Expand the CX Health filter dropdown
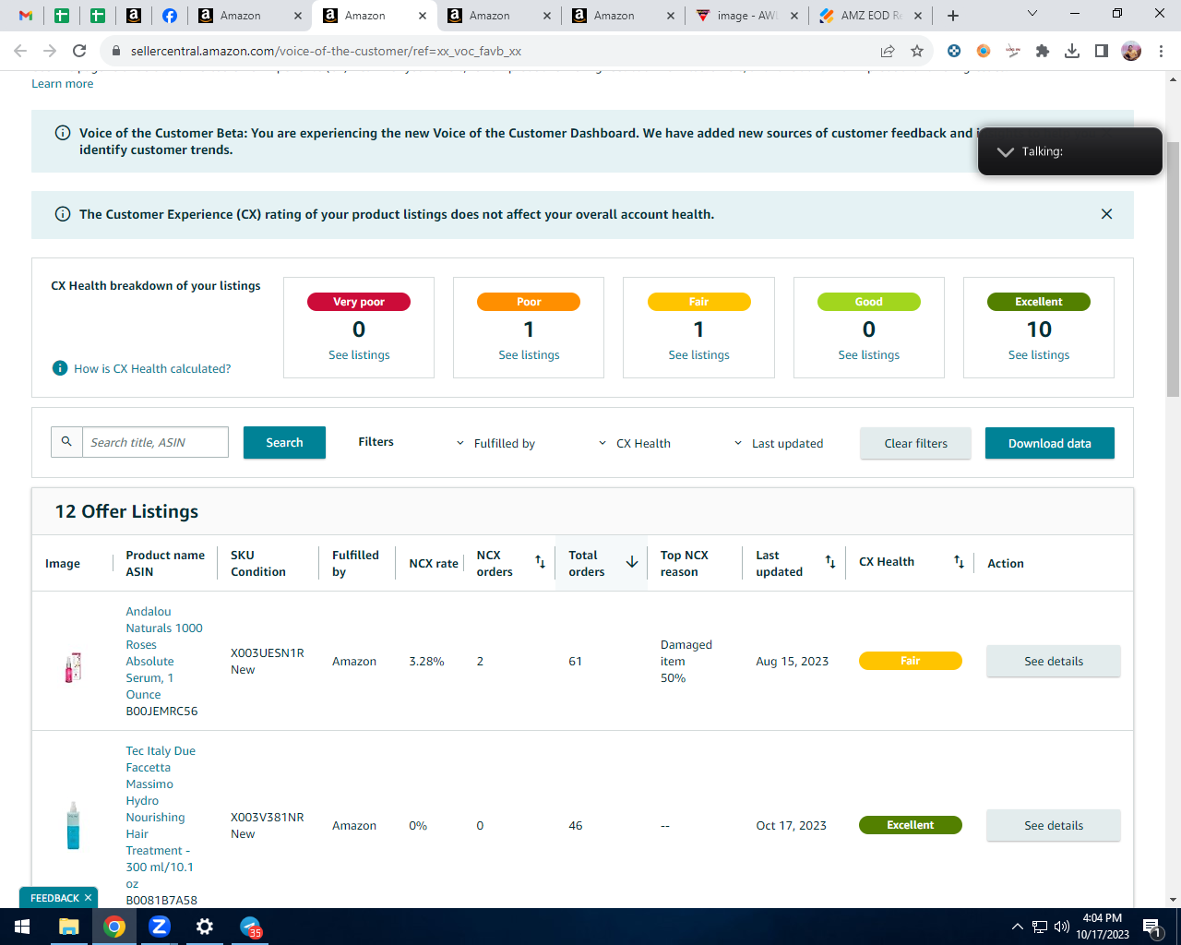This screenshot has height=945, width=1181. pos(635,443)
